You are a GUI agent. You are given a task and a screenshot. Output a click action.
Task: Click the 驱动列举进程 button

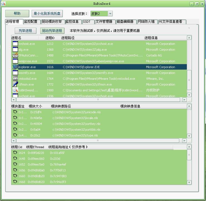click(x=52, y=31)
